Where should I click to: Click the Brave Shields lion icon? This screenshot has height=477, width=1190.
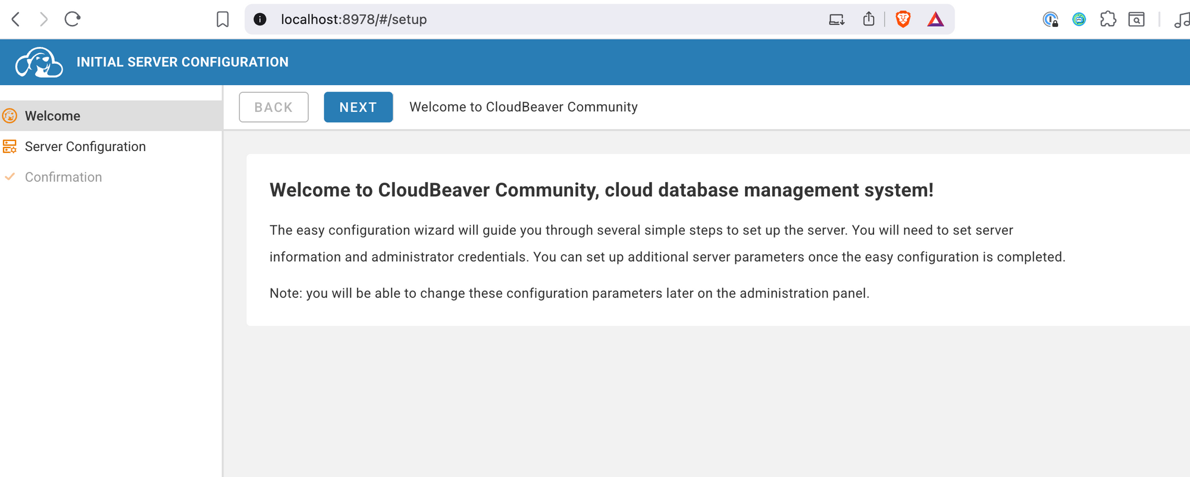pyautogui.click(x=903, y=20)
